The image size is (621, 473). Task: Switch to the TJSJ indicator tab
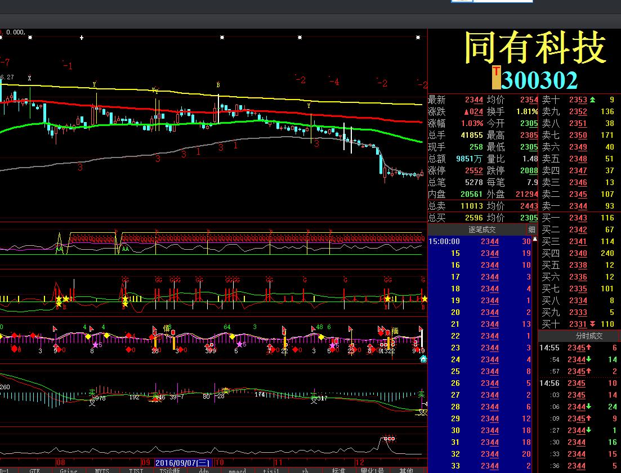pyautogui.click(x=136, y=470)
